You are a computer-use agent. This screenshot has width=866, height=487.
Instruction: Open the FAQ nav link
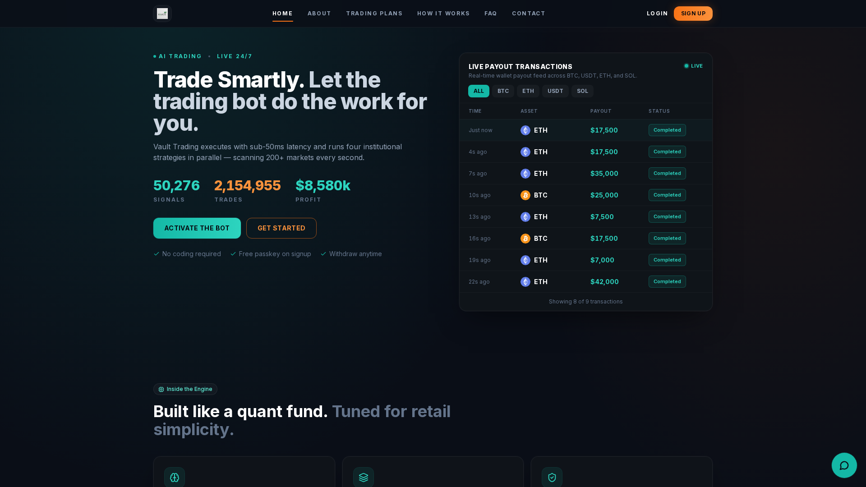click(491, 14)
